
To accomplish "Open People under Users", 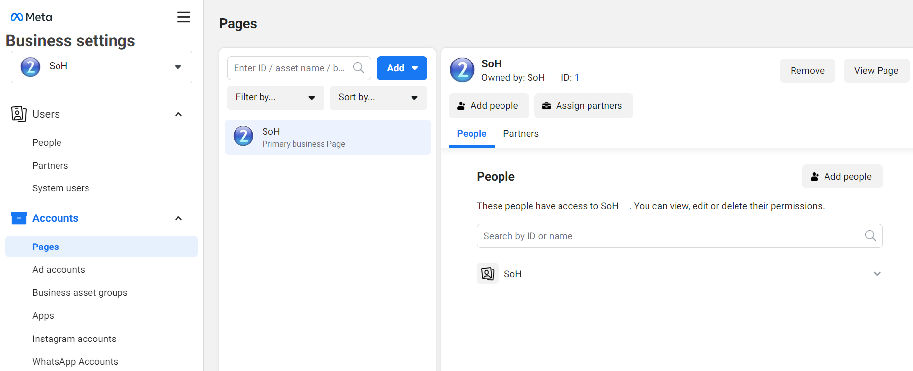I will coord(47,142).
